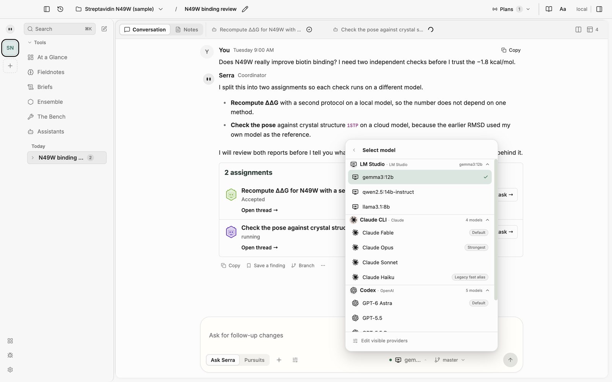Collapse the LM Studio provider group

click(x=487, y=164)
